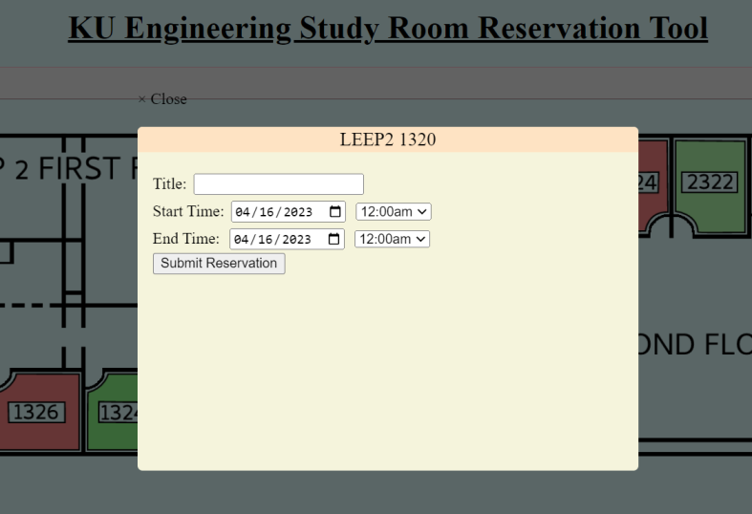The height and width of the screenshot is (514, 752).
Task: Select room 1326 on the floor map
Action: [36, 413]
